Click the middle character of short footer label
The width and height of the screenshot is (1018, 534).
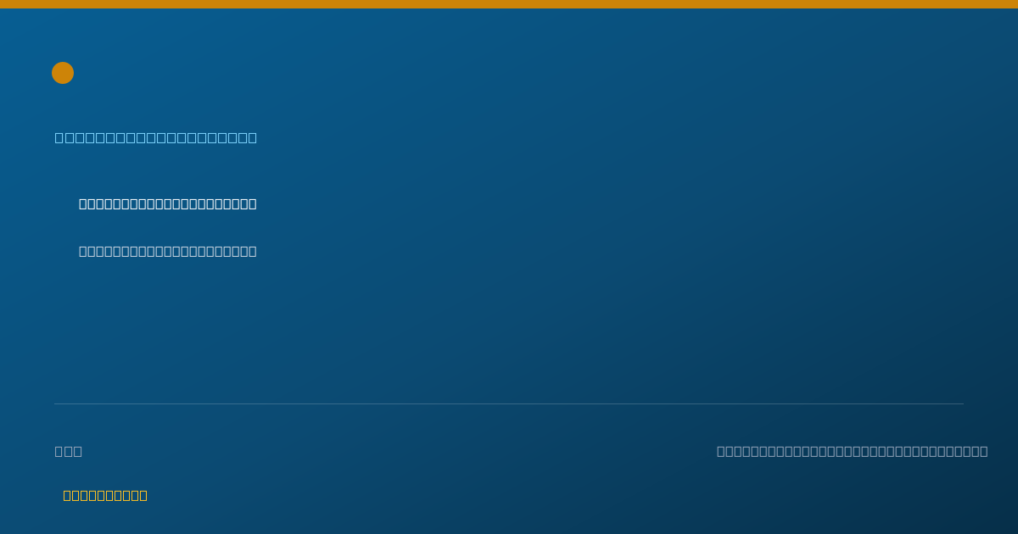click(69, 451)
